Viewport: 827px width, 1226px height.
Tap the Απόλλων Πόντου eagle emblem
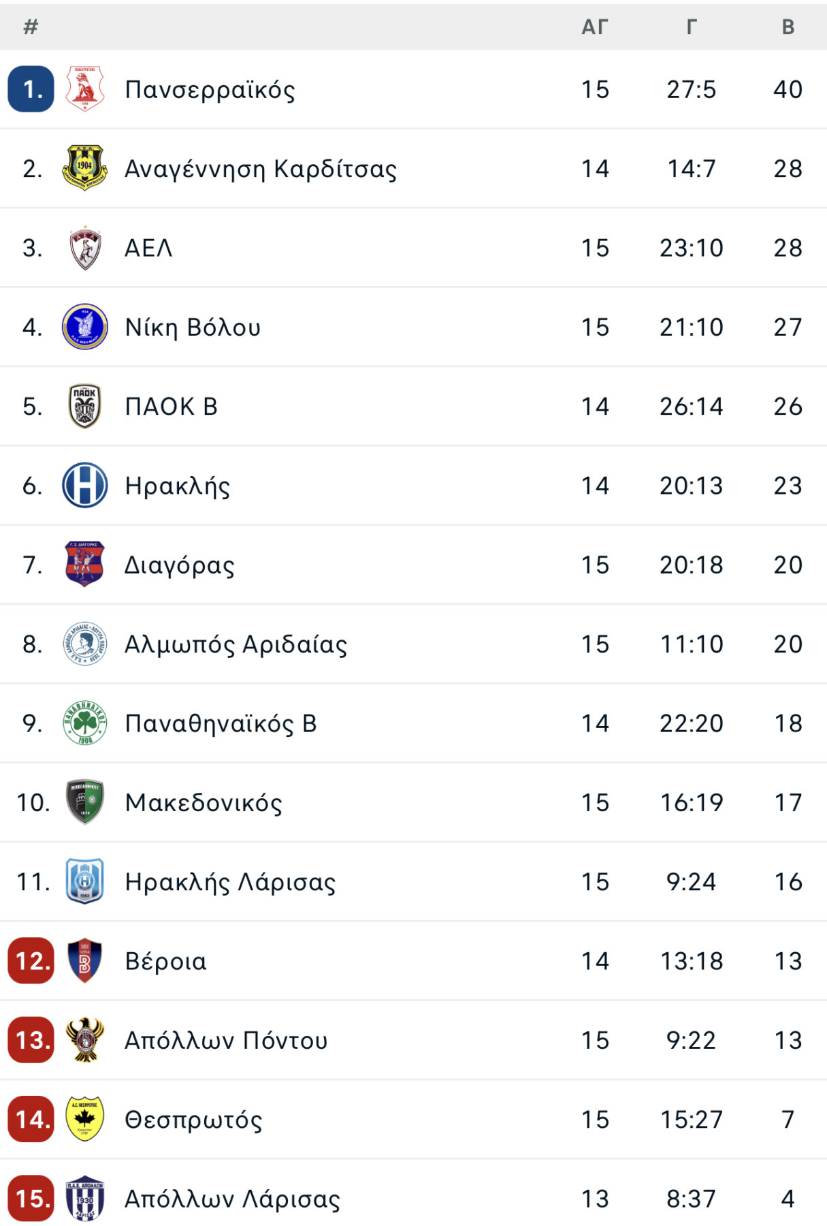[84, 1040]
